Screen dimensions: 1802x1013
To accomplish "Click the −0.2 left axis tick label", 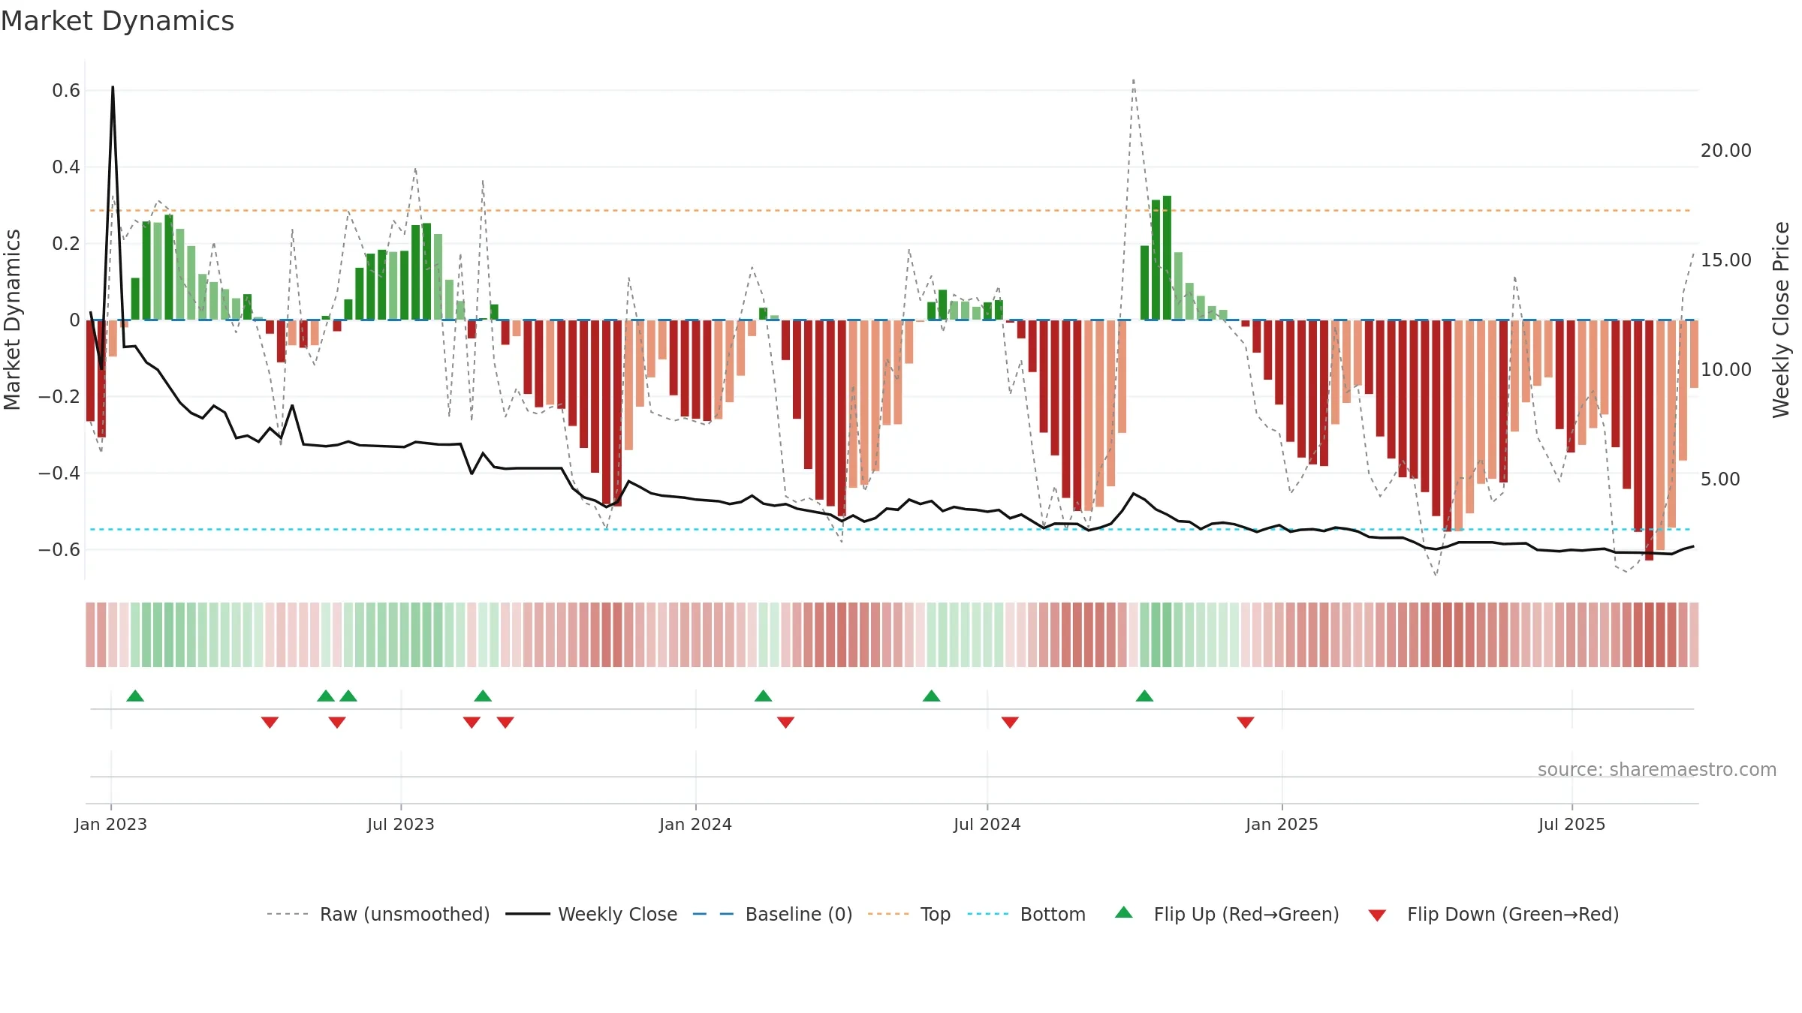I will click(59, 397).
